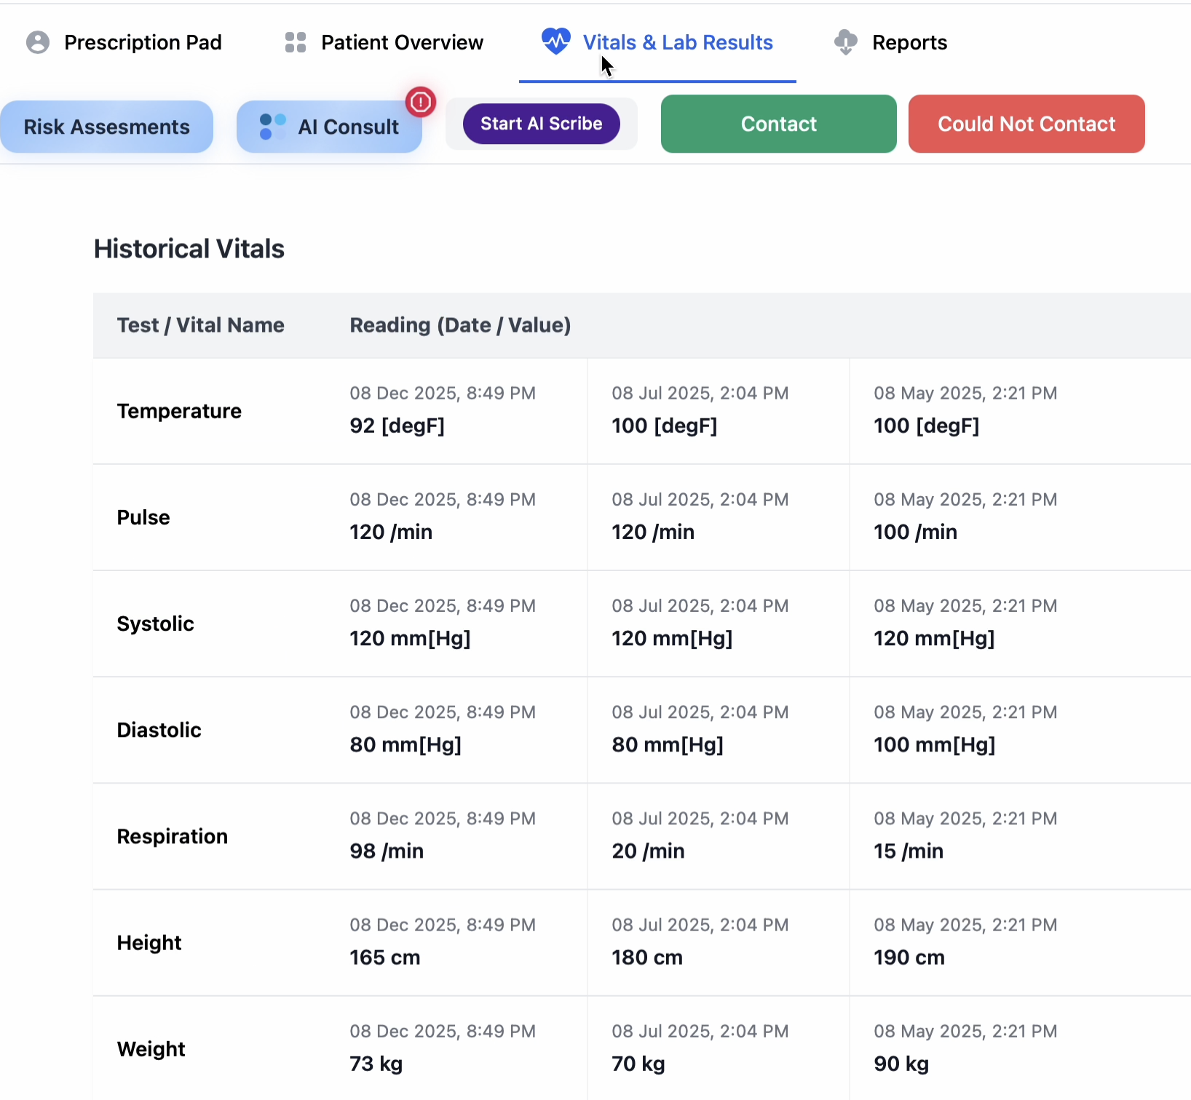Viewport: 1191px width, 1100px height.
Task: Select the Vitals & Lab Results tab
Action: (x=657, y=42)
